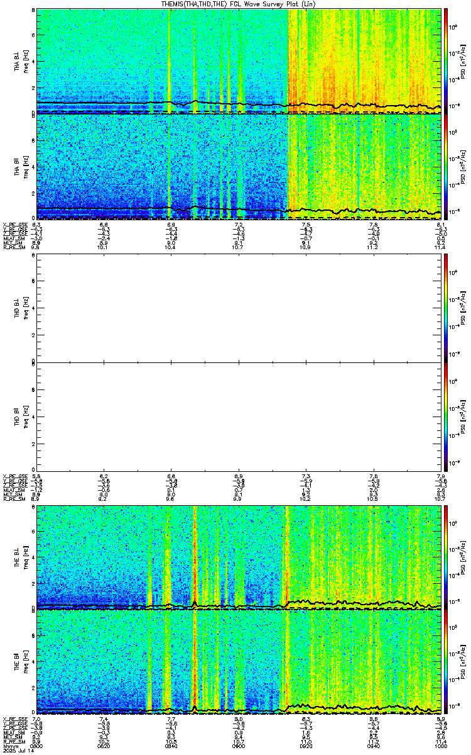The width and height of the screenshot is (471, 755).
Task: Click the THA B-perpendicular PSD color bar
Action: pos(447,61)
